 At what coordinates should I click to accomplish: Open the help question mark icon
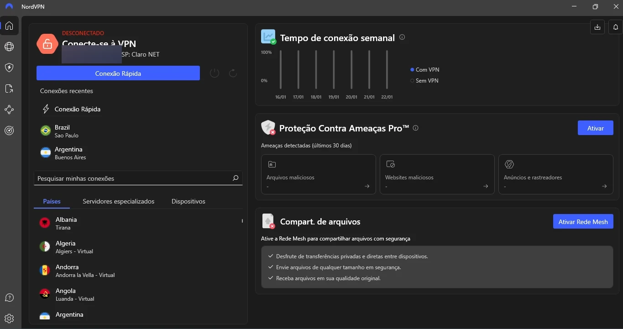click(9, 298)
